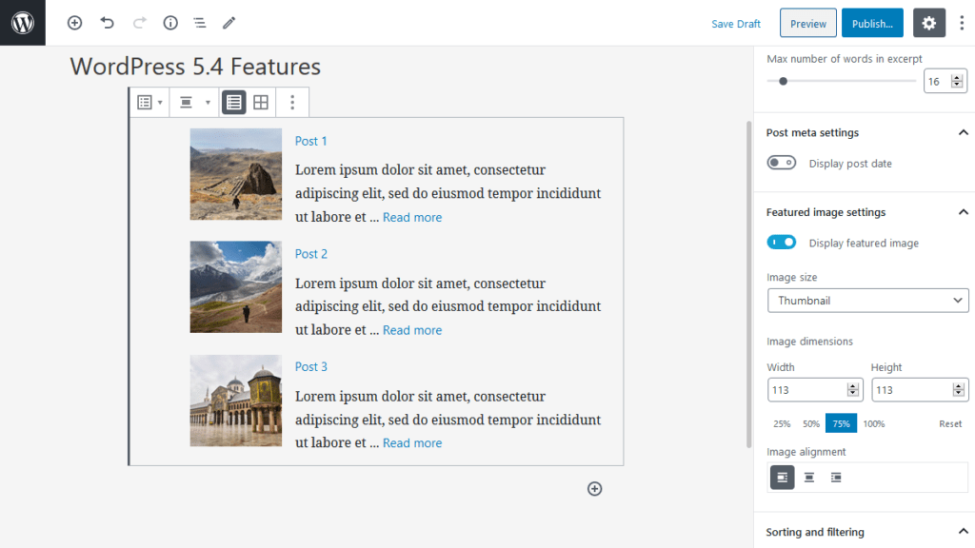Open Image size Thumbnail dropdown
The width and height of the screenshot is (975, 548).
867,301
